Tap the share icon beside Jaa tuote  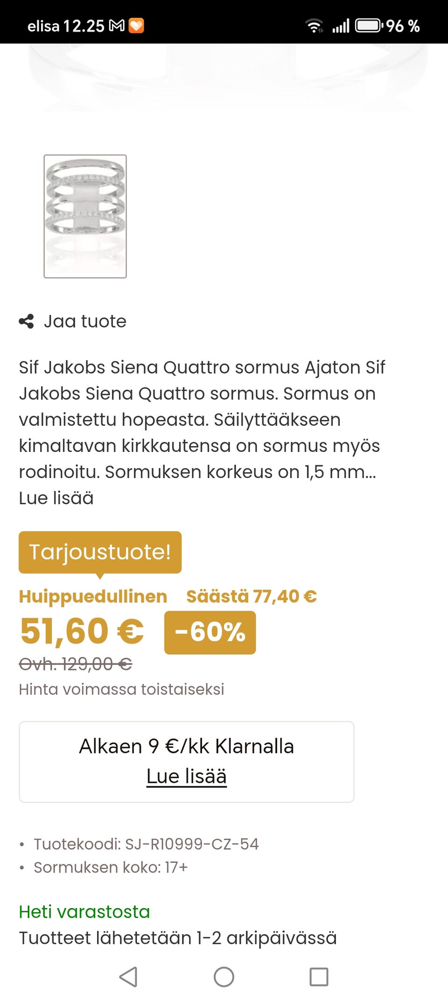click(x=26, y=321)
